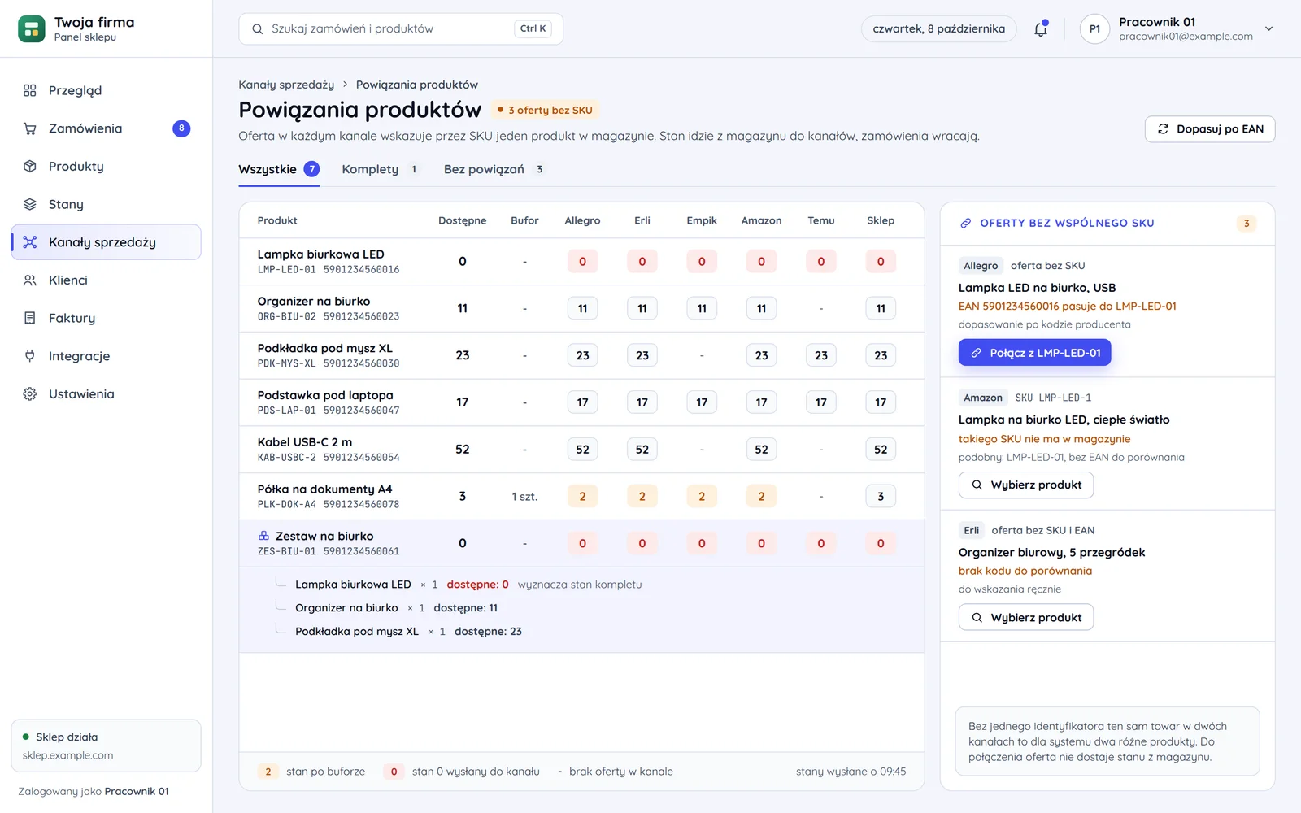The image size is (1301, 813).
Task: Focus the Szukaj zamówień i produktów field
Action: (x=401, y=29)
